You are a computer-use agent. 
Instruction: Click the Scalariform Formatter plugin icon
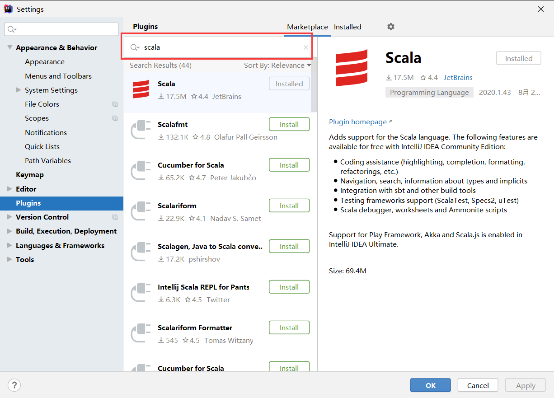[141, 333]
